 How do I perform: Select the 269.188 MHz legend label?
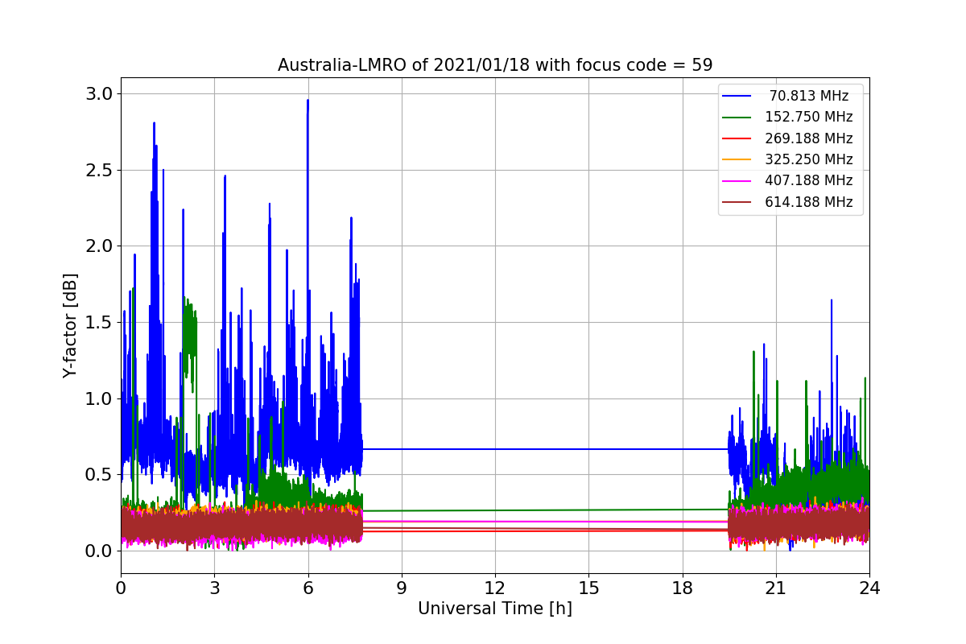809,138
